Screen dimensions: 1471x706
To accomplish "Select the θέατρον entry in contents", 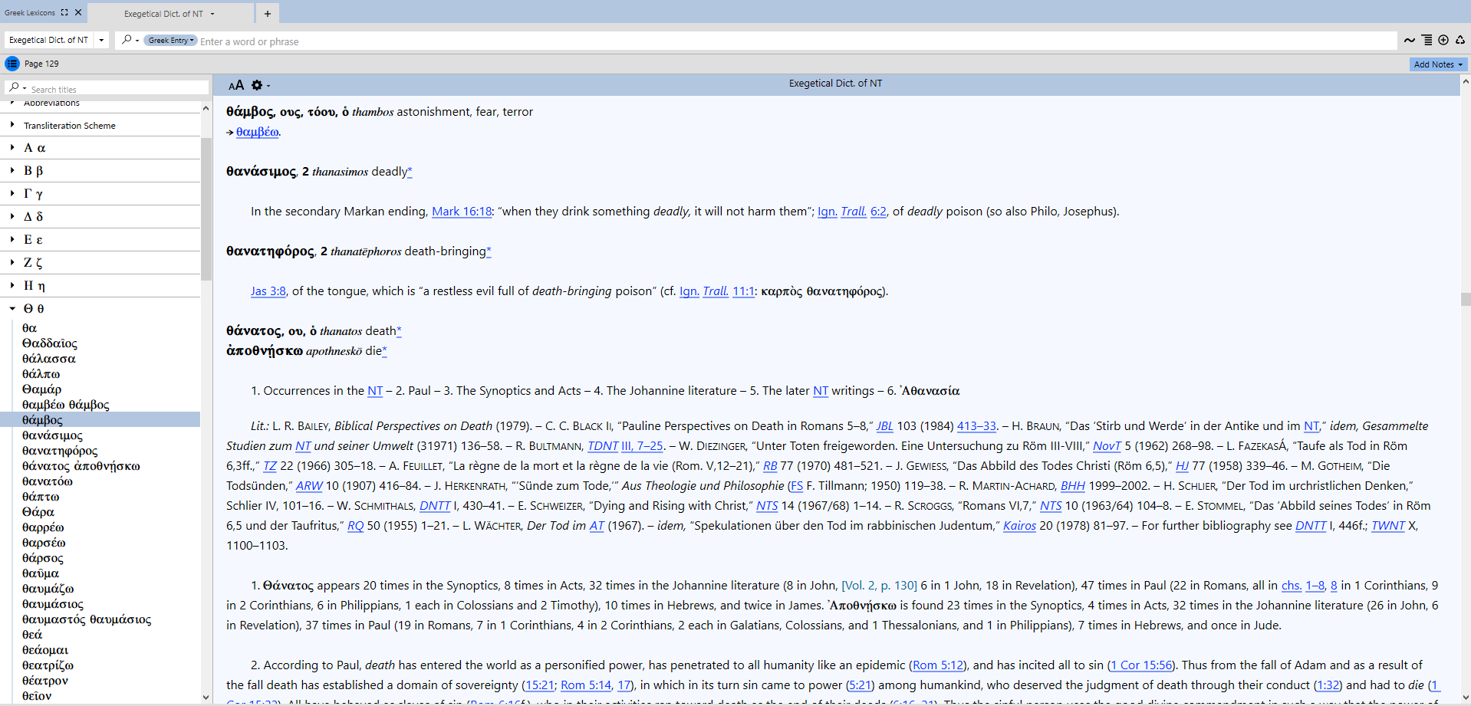I will coord(45,681).
